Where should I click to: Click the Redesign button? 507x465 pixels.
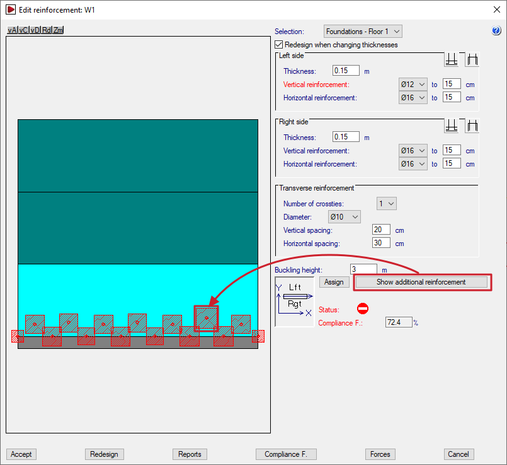coord(104,454)
